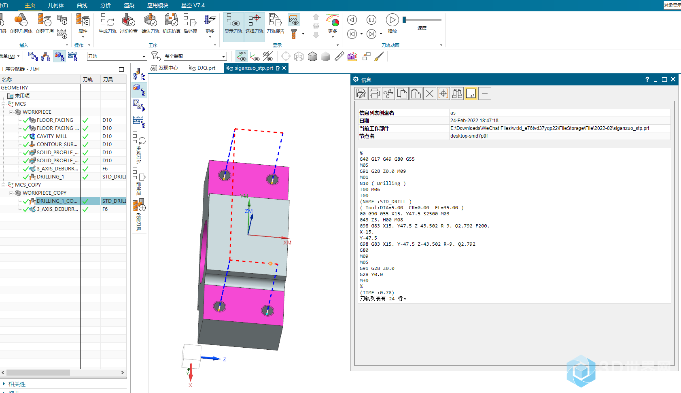Click the ruler measure icon
The height and width of the screenshot is (393, 681).
pyautogui.click(x=339, y=56)
